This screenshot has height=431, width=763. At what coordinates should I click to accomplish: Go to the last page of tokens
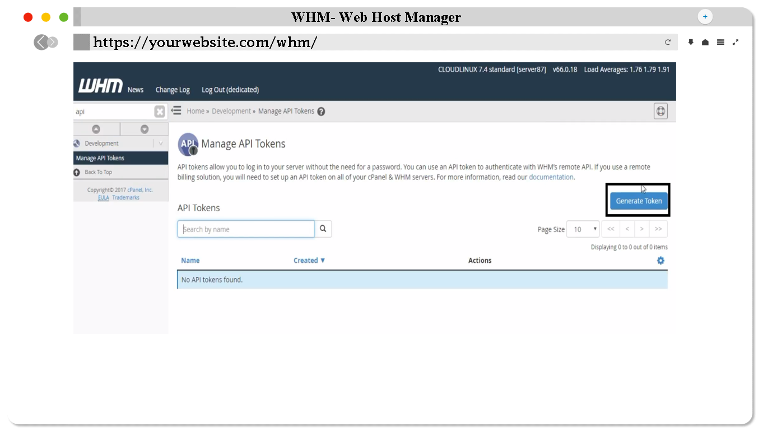658,229
